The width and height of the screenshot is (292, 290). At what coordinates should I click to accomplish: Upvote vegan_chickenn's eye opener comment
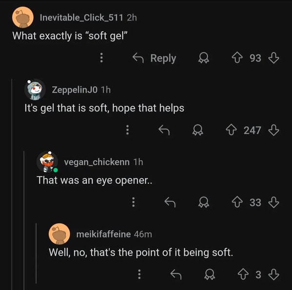(x=237, y=202)
